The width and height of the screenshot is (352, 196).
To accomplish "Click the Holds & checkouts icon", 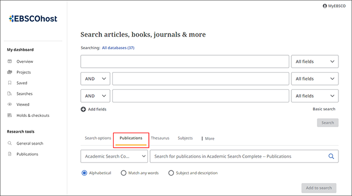I will (x=10, y=115).
